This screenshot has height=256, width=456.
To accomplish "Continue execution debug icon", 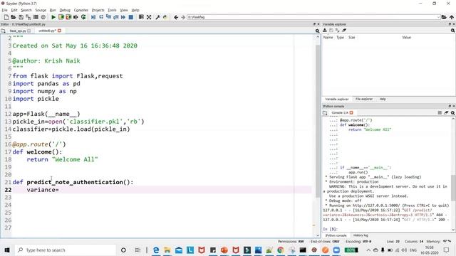I will click(x=123, y=17).
